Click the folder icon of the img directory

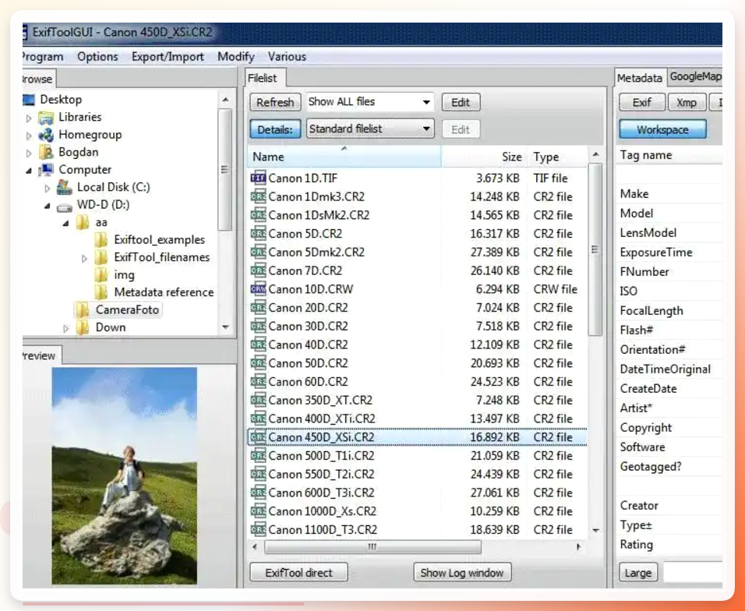(x=101, y=275)
